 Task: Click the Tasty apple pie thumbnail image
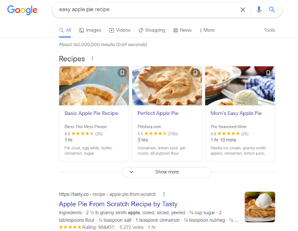coord(260,207)
